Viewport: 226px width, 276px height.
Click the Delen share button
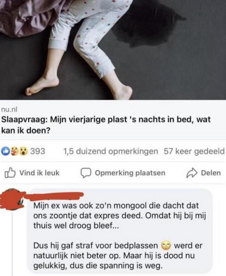[x=203, y=173]
